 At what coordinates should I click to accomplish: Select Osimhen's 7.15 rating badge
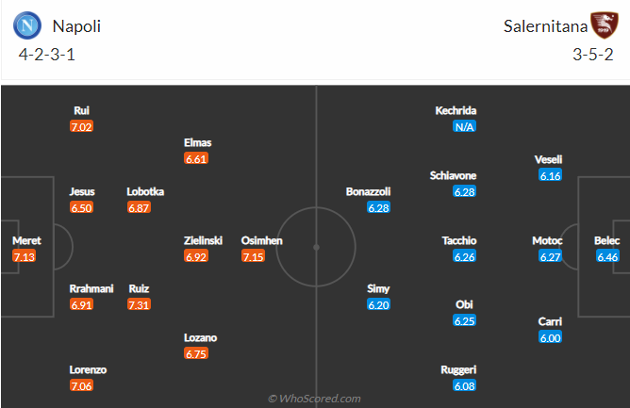point(253,256)
